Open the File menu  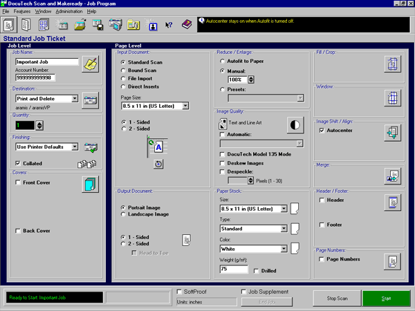[x=6, y=11]
